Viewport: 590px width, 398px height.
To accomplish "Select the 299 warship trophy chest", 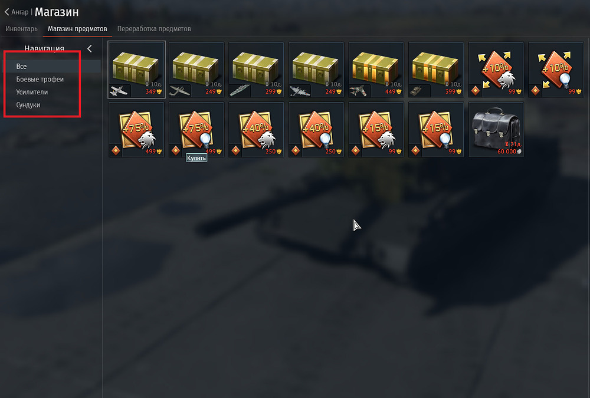I will [x=256, y=70].
